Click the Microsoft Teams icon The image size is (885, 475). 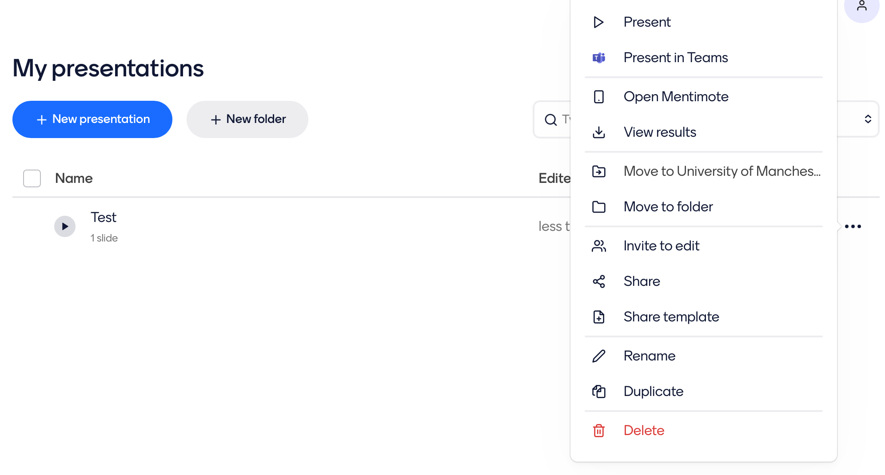[x=598, y=58]
